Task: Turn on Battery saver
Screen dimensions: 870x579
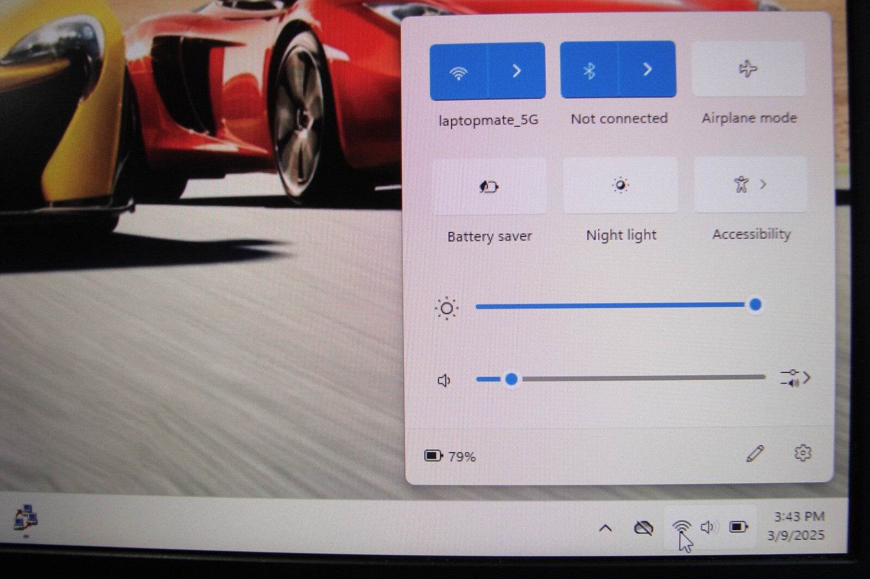Action: click(489, 187)
